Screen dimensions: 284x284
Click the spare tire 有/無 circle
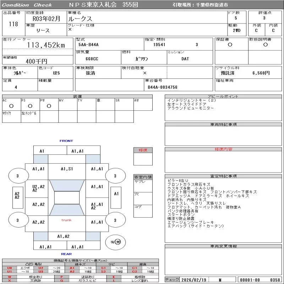(116, 242)
